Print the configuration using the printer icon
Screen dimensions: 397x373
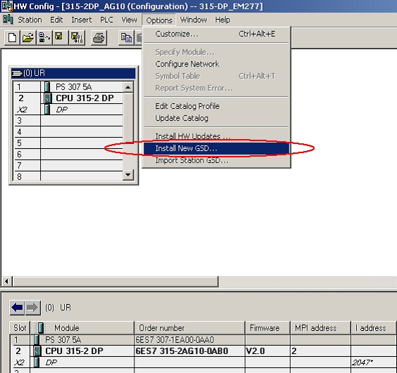[x=99, y=38]
